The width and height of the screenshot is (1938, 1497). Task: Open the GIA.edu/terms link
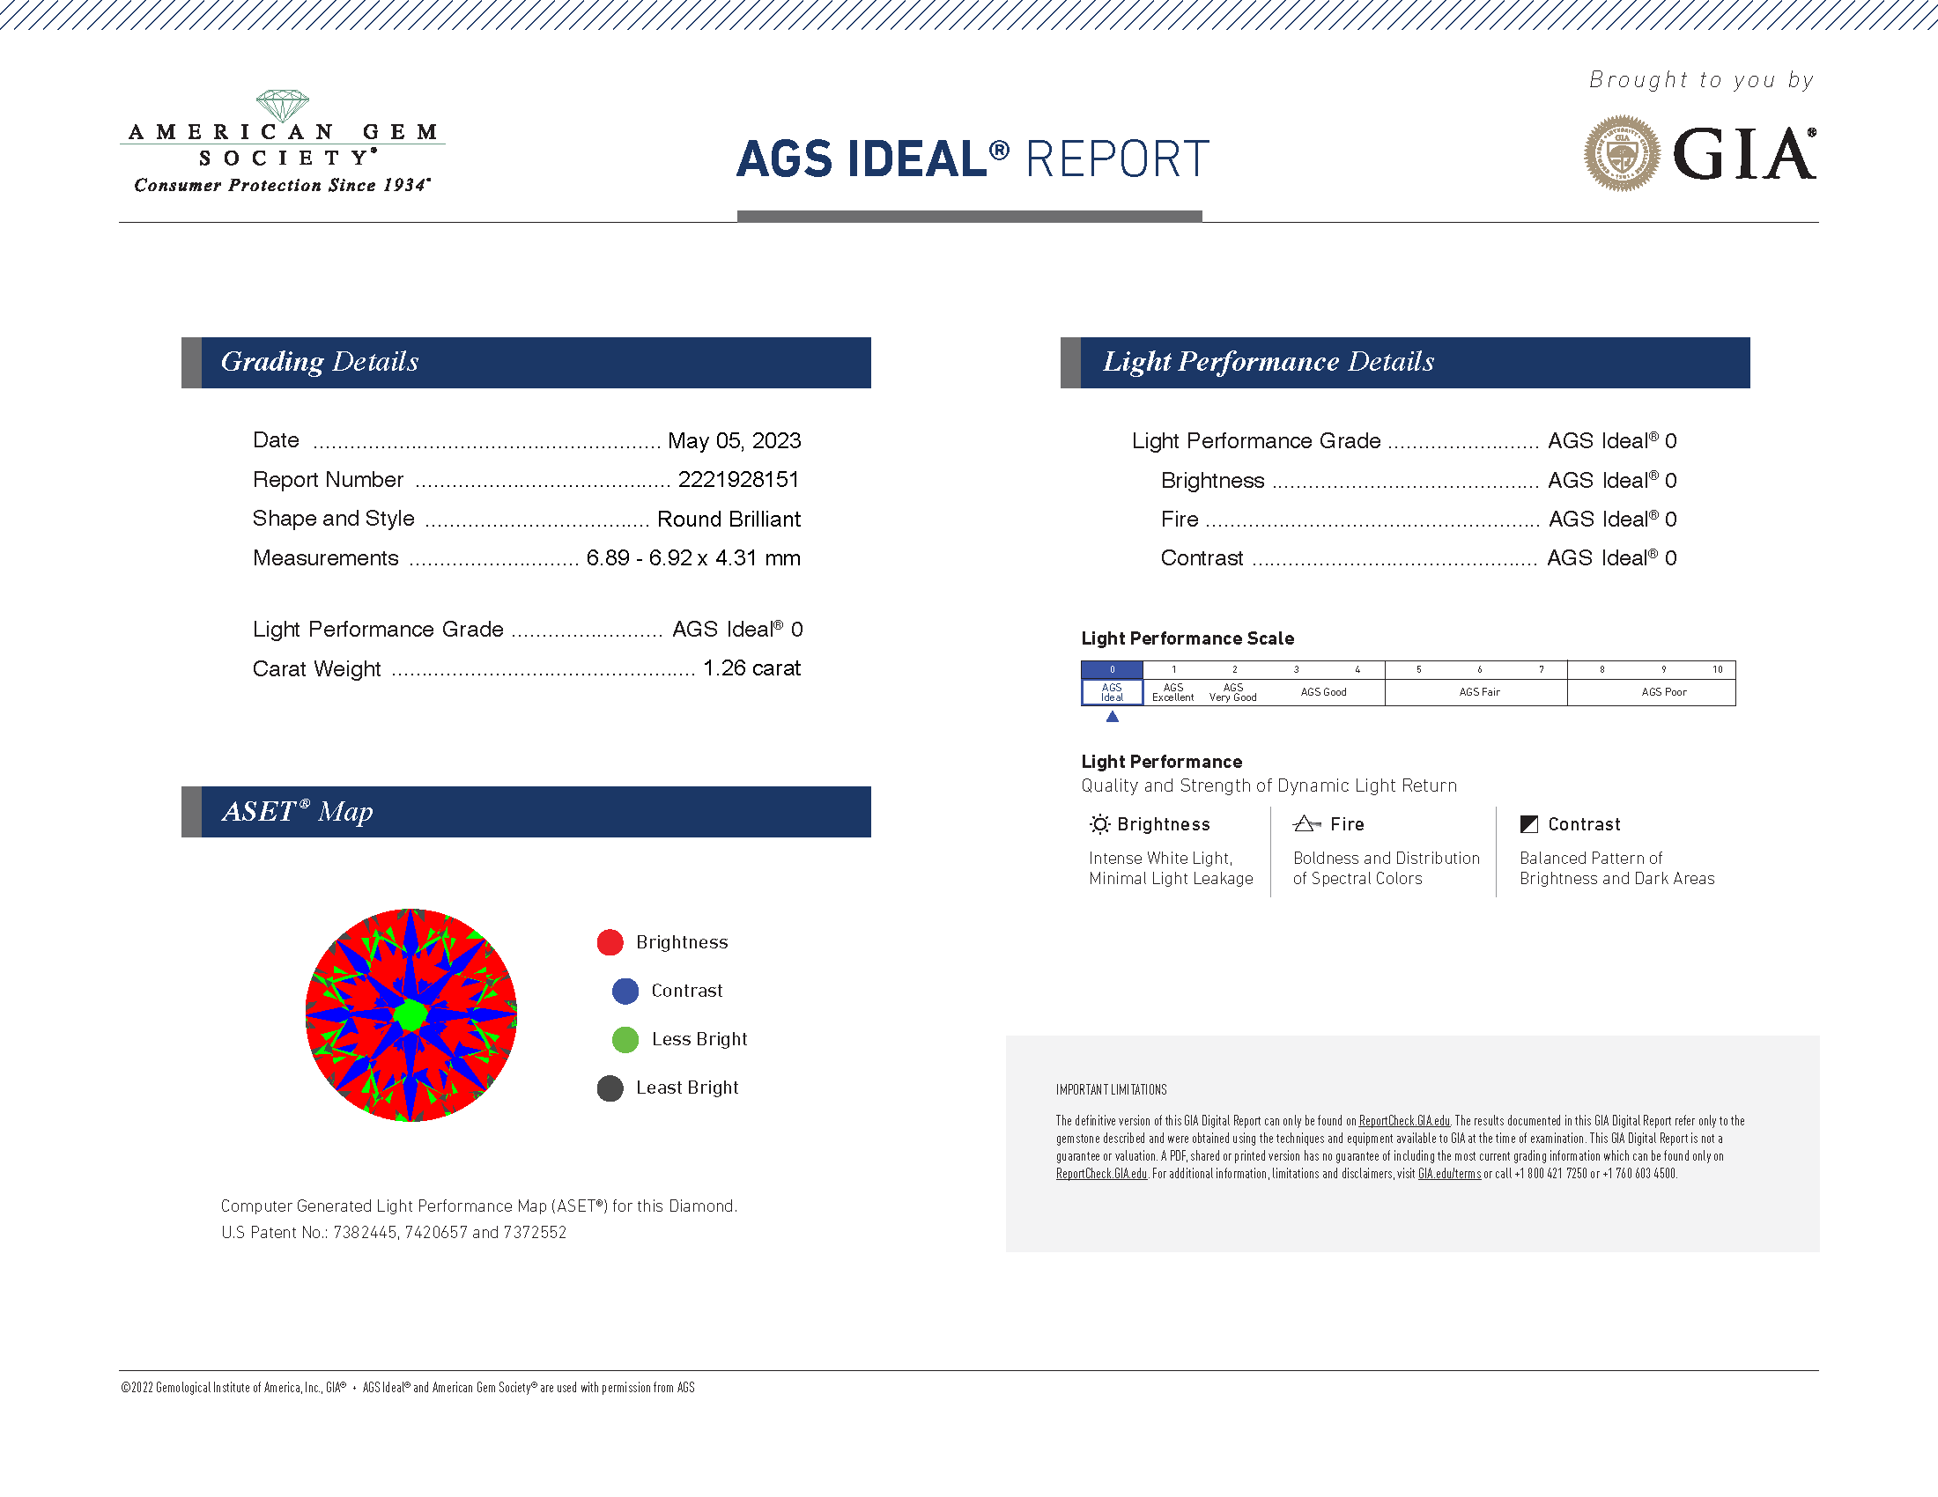point(1449,1173)
